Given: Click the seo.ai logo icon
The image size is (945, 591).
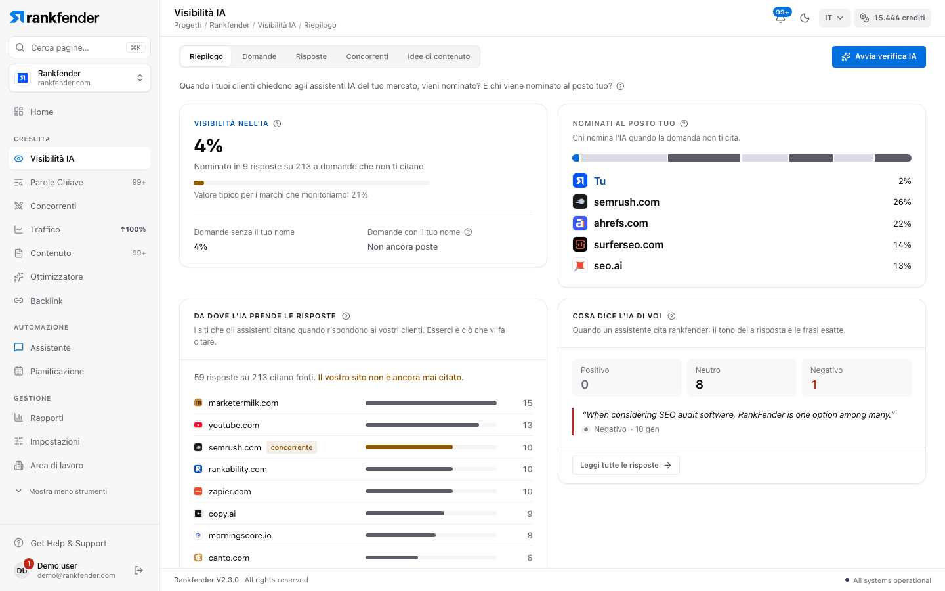Looking at the screenshot, I should [x=580, y=265].
